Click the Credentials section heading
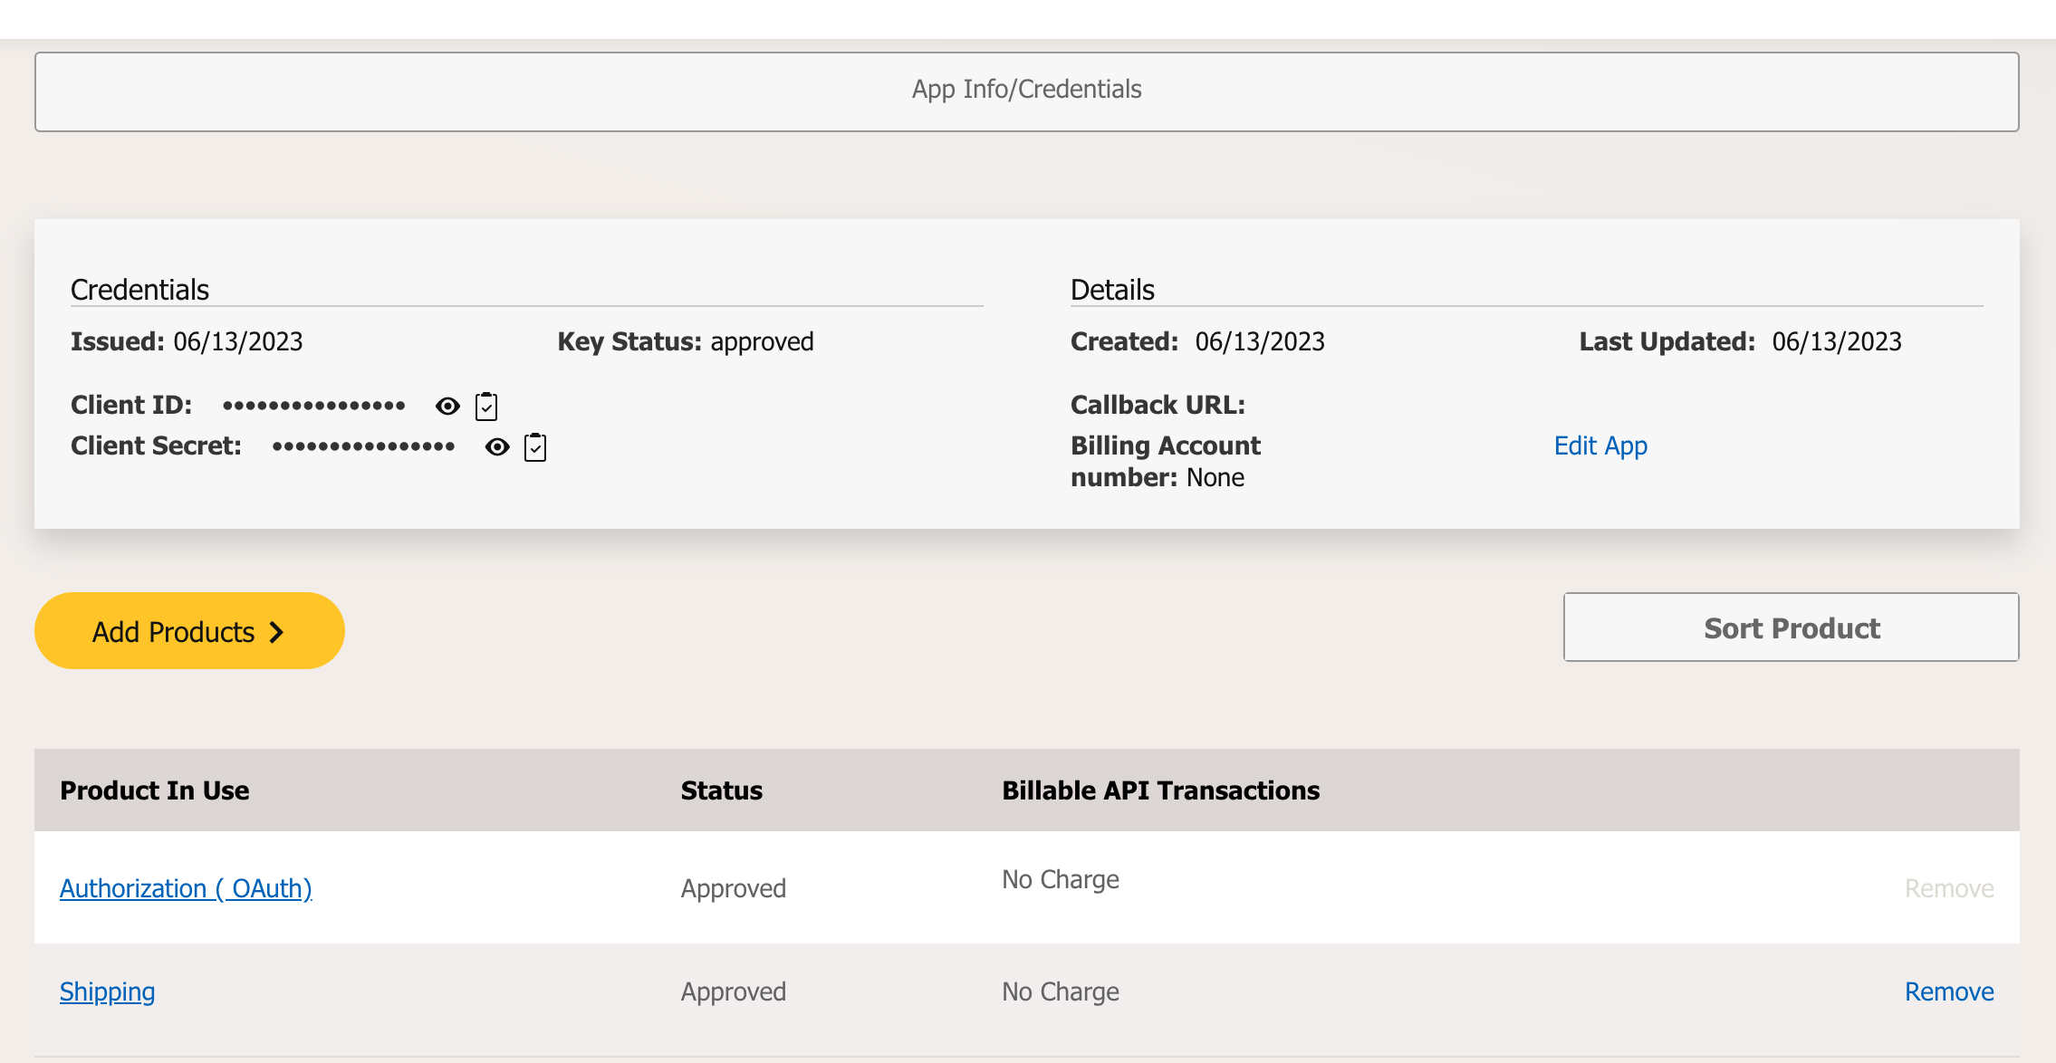Image resolution: width=2056 pixels, height=1063 pixels. [139, 290]
